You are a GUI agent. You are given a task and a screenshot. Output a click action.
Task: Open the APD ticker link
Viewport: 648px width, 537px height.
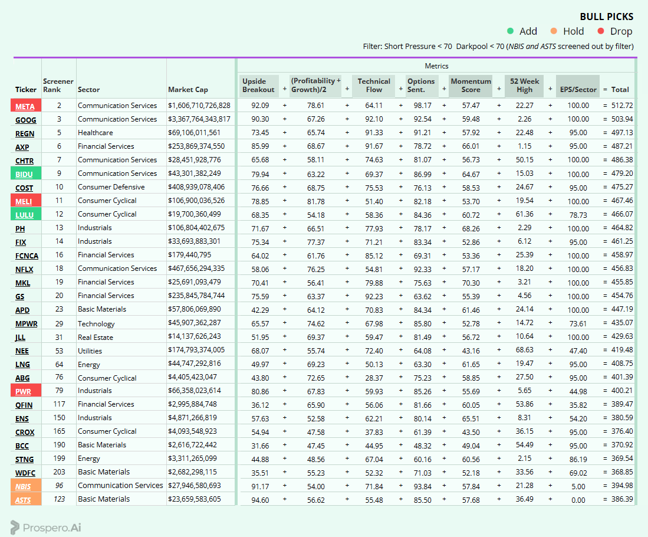coord(22,310)
